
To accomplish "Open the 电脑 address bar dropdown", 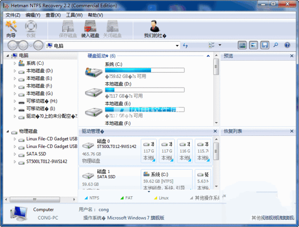I will pyautogui.click(x=177, y=46).
